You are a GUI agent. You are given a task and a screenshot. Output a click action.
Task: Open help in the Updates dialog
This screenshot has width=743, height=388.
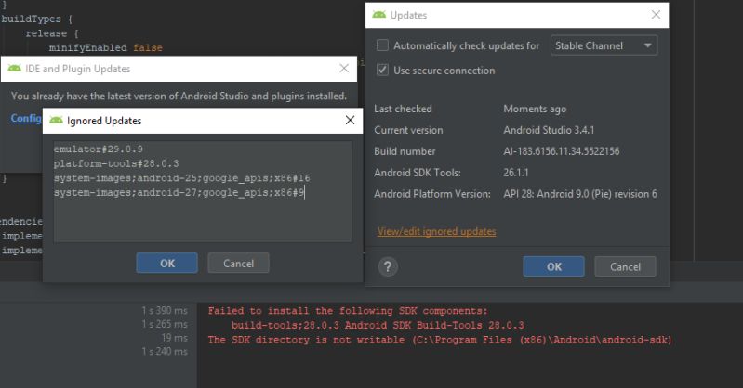pyautogui.click(x=388, y=267)
